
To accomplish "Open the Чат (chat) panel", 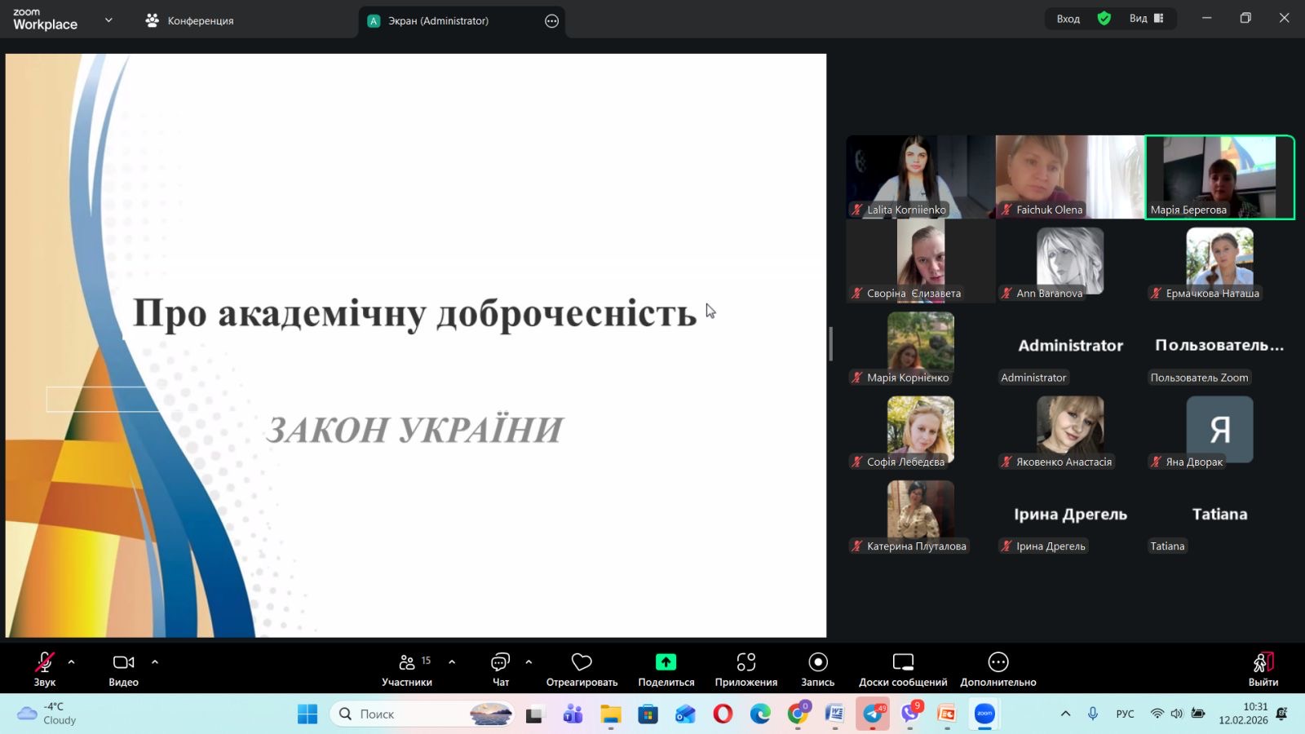I will pyautogui.click(x=500, y=662).
